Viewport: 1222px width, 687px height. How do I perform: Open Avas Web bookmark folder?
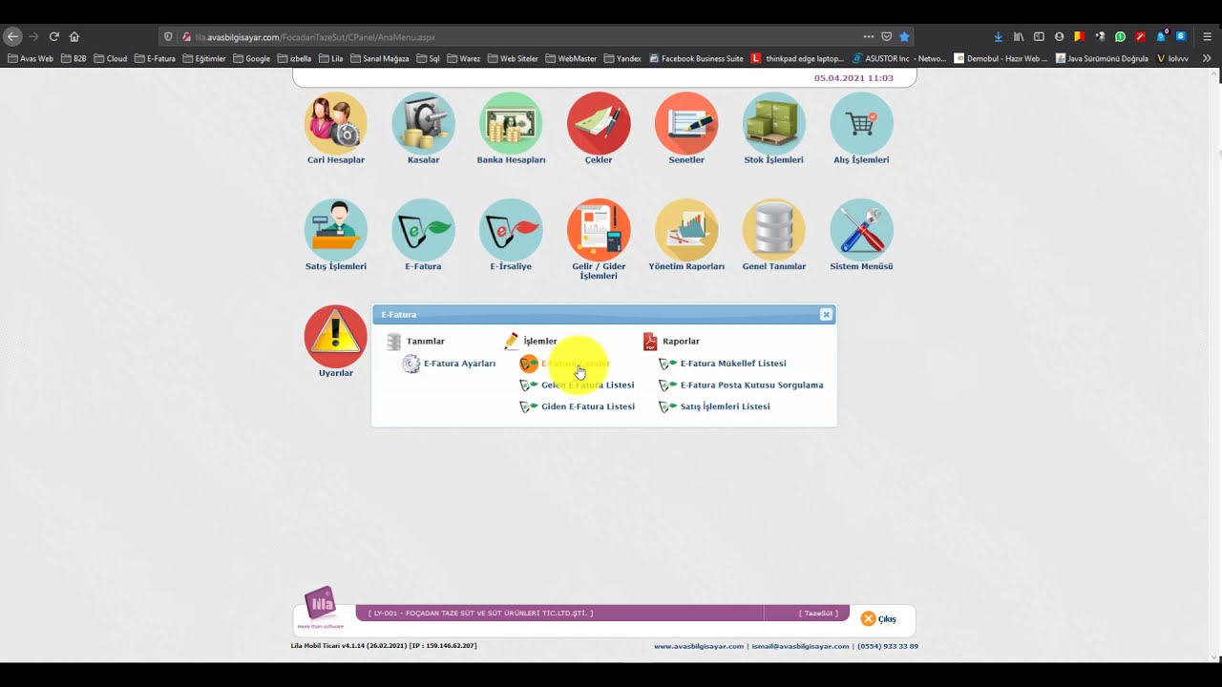point(31,58)
